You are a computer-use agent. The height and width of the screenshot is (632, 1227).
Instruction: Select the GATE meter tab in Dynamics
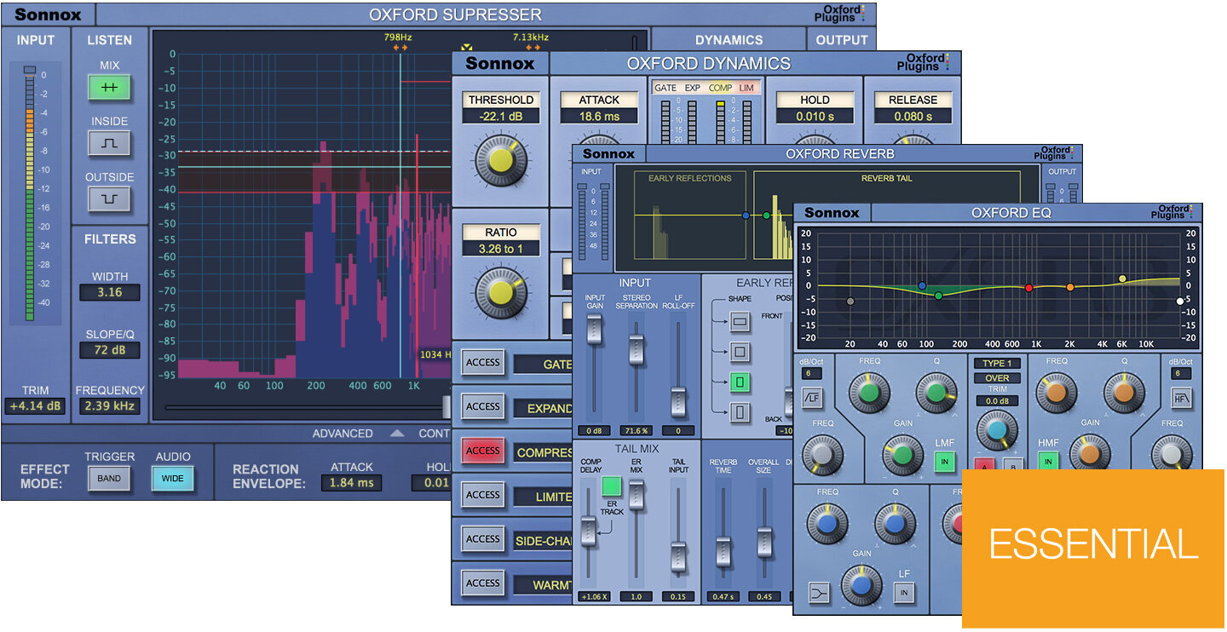[665, 88]
